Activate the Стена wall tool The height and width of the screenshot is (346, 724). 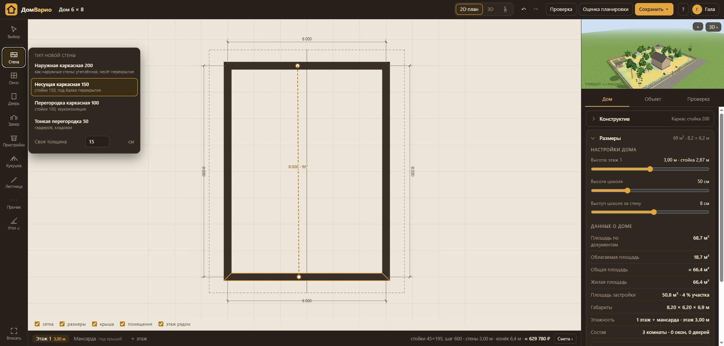click(x=14, y=57)
